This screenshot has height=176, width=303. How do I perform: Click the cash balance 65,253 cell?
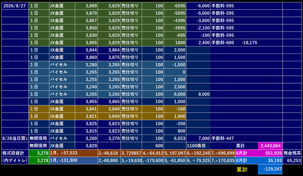[x=292, y=160]
